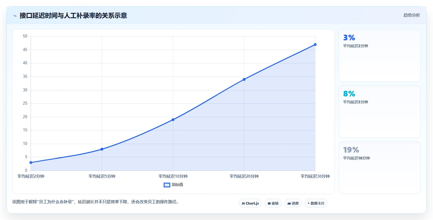Click the data point at 平均延迟30分钟
The image size is (433, 220).
tap(315, 44)
